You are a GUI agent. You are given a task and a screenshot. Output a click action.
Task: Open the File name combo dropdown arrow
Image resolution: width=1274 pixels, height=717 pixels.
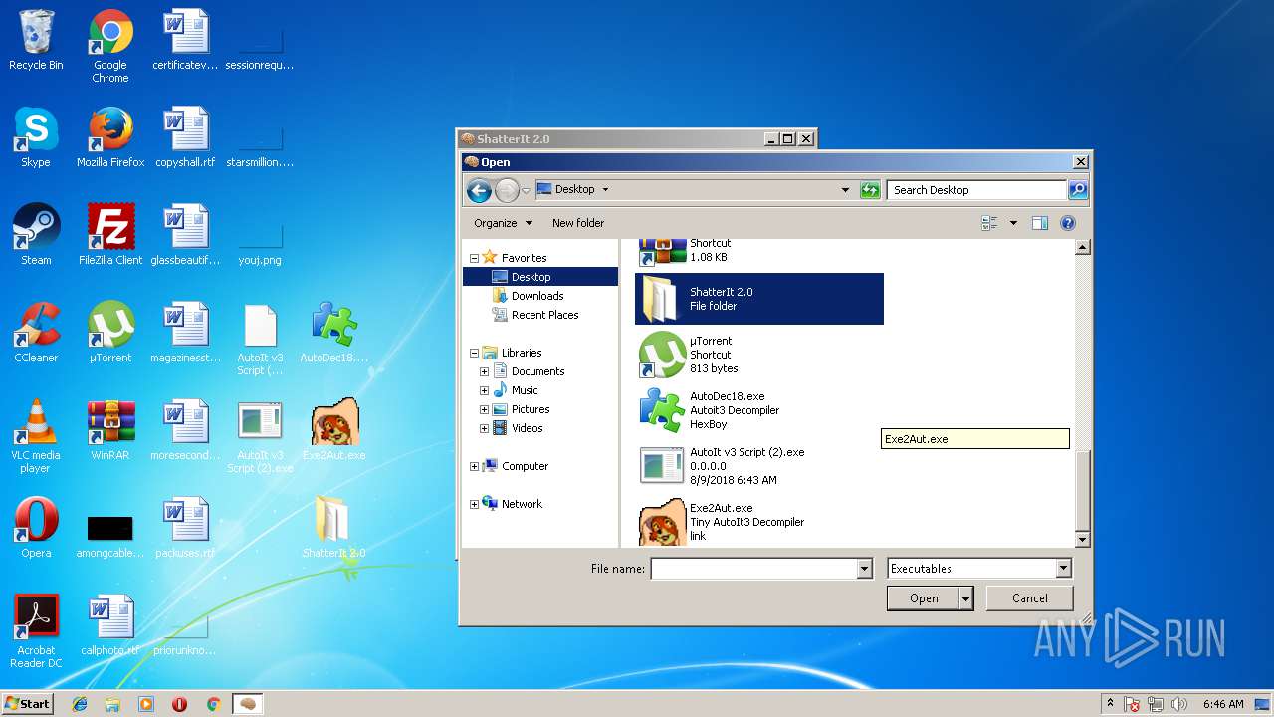click(x=864, y=569)
